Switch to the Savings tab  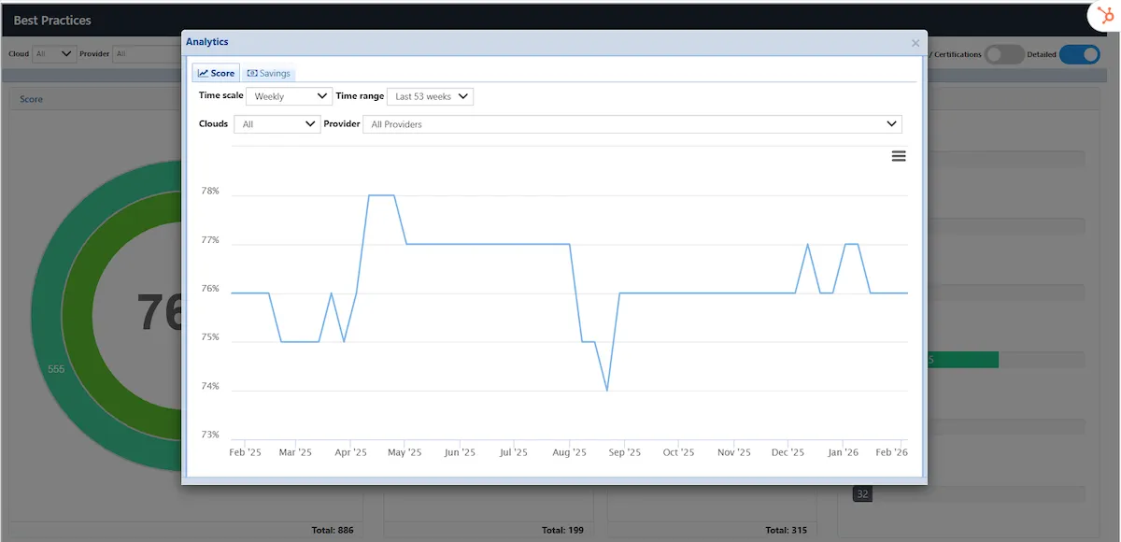[x=269, y=73]
